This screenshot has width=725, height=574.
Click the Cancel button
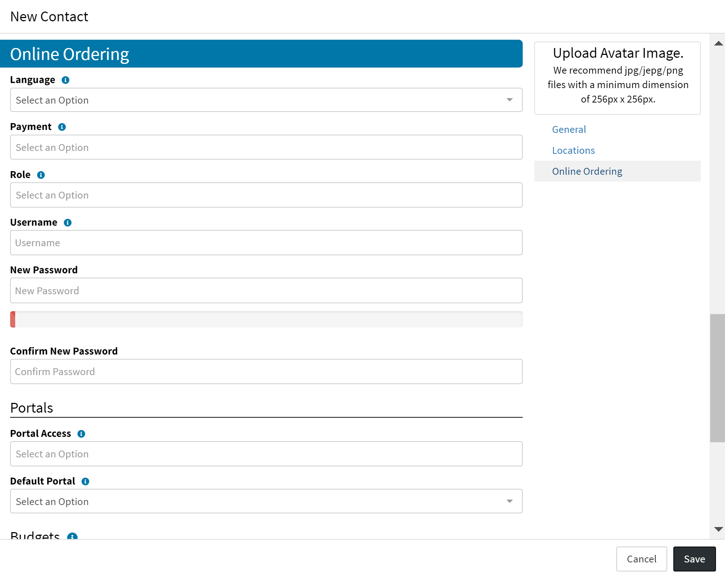641,559
